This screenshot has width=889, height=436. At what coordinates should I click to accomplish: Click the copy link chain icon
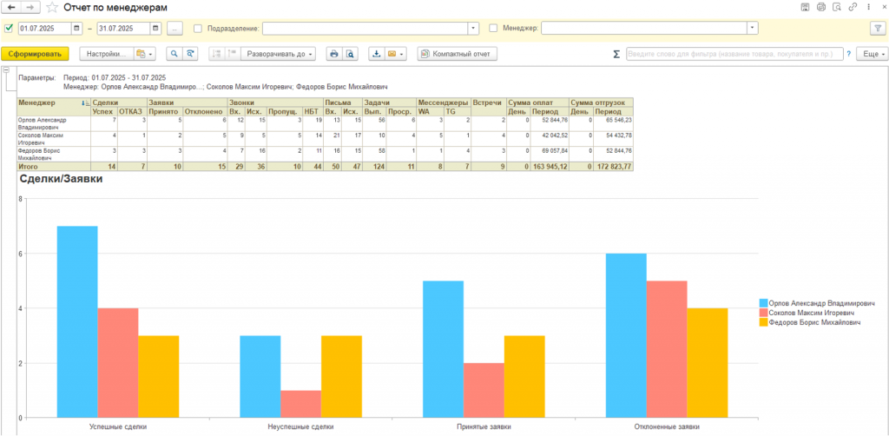(x=853, y=7)
